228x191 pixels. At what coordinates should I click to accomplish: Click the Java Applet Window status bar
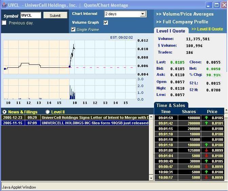tap(114, 187)
